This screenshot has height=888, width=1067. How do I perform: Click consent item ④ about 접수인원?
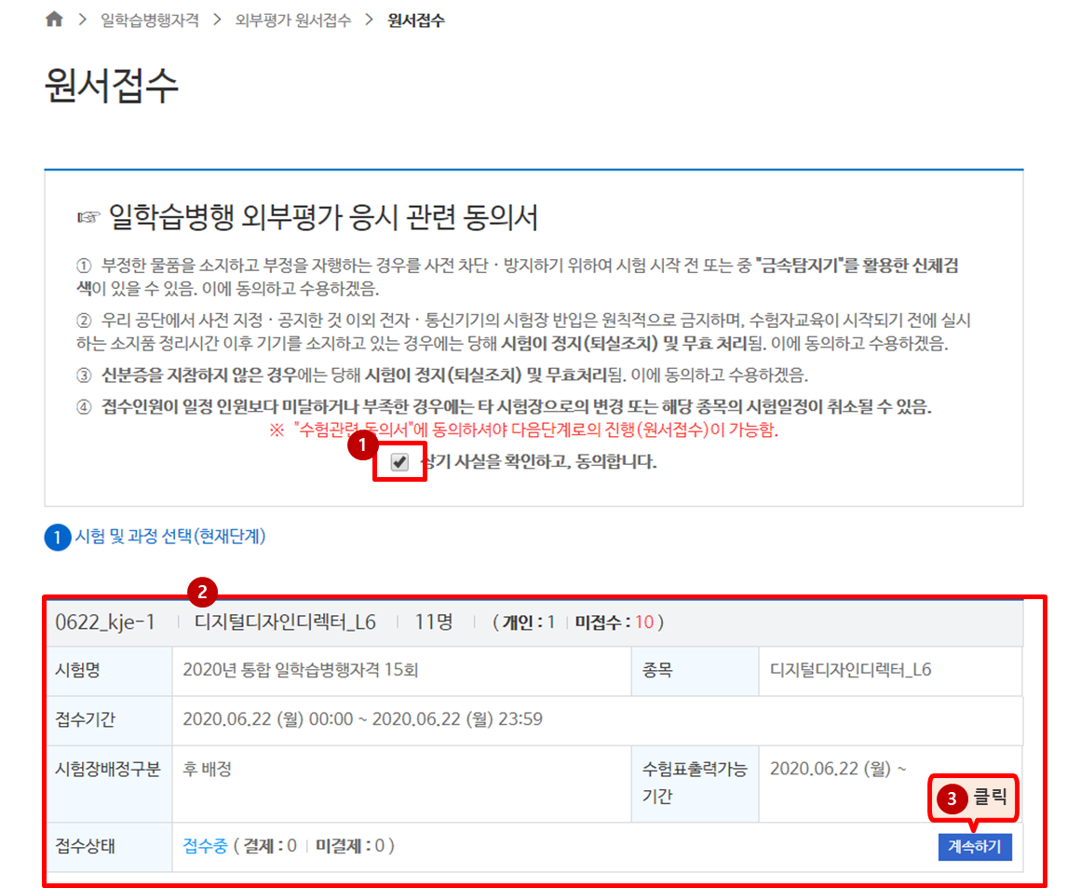tap(504, 407)
